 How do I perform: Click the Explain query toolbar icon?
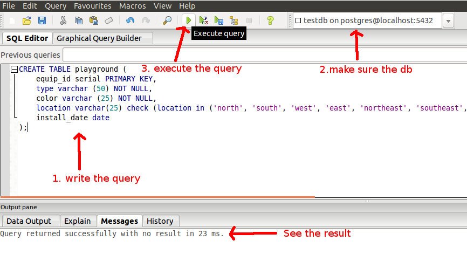click(x=233, y=20)
